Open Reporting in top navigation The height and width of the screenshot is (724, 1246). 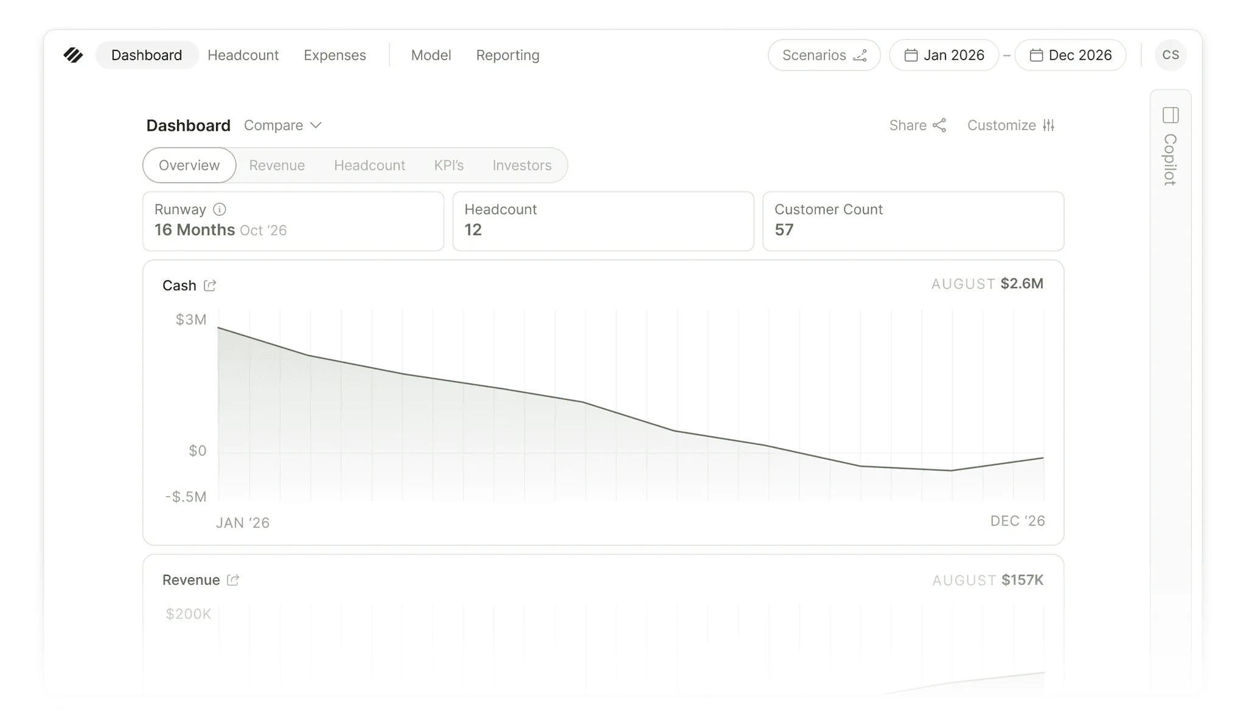[x=507, y=55]
